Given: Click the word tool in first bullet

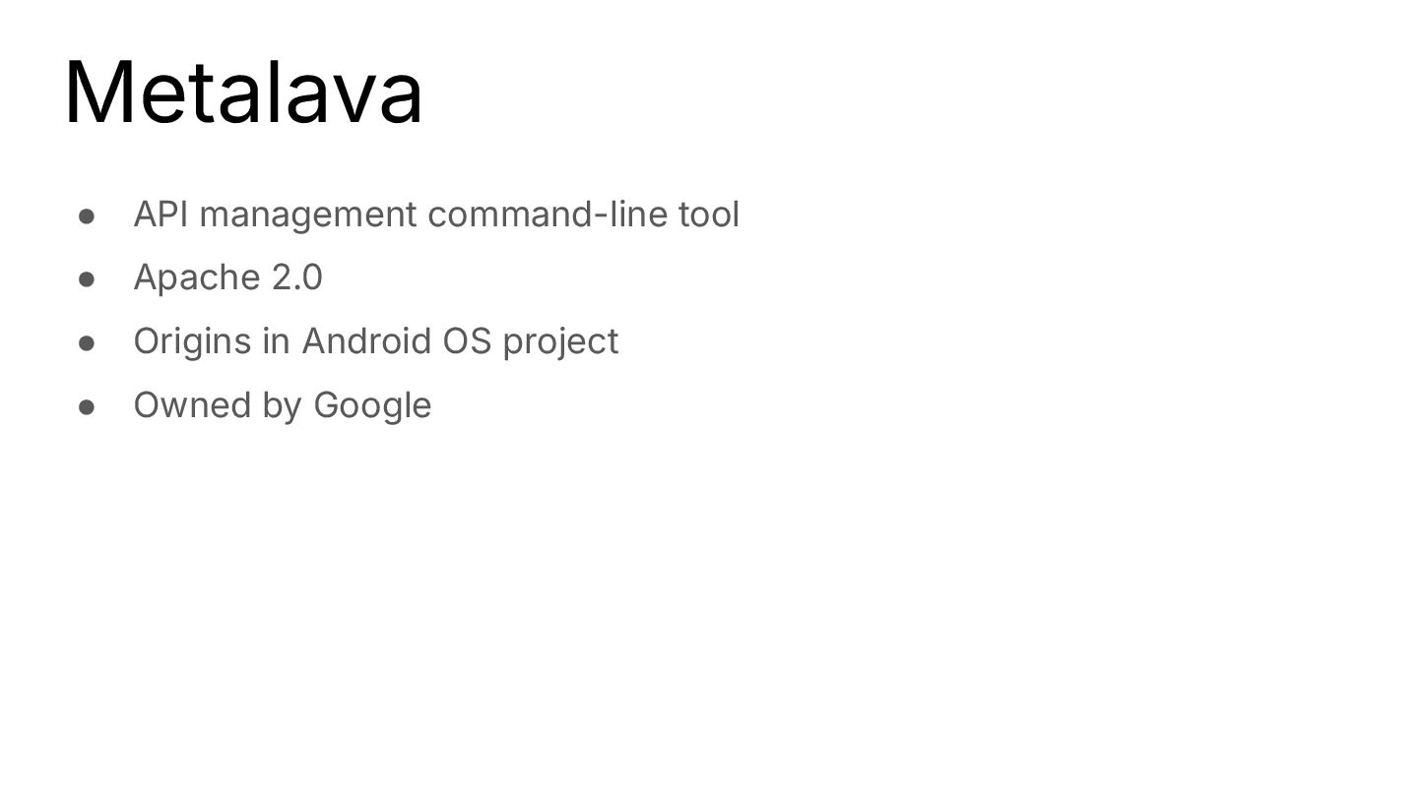Looking at the screenshot, I should (709, 215).
